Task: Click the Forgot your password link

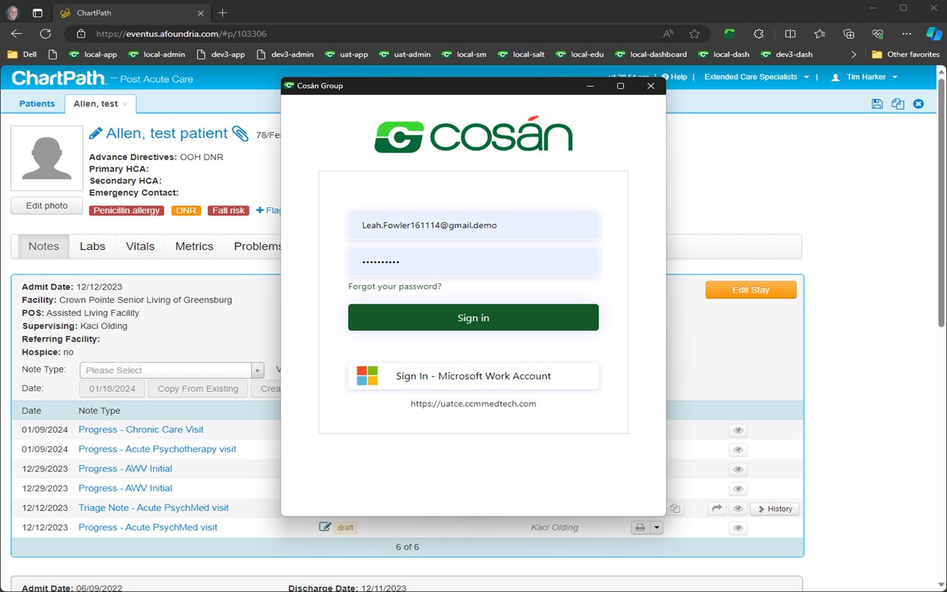Action: tap(395, 286)
